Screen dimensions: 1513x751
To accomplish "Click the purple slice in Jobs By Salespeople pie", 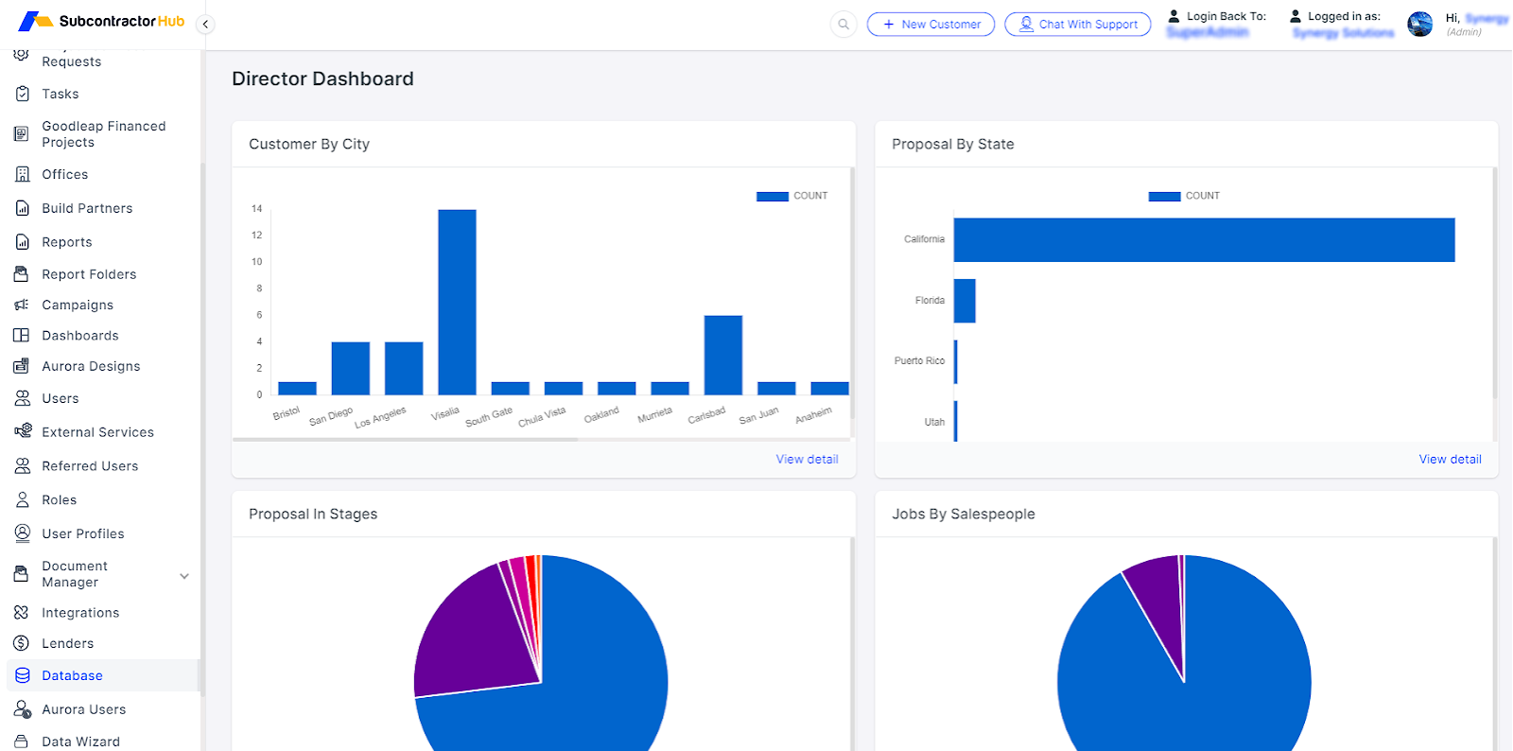I will (x=1158, y=601).
